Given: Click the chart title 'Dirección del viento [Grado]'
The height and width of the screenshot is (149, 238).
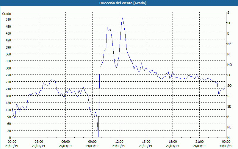Looking at the screenshot, I should pos(123,3).
